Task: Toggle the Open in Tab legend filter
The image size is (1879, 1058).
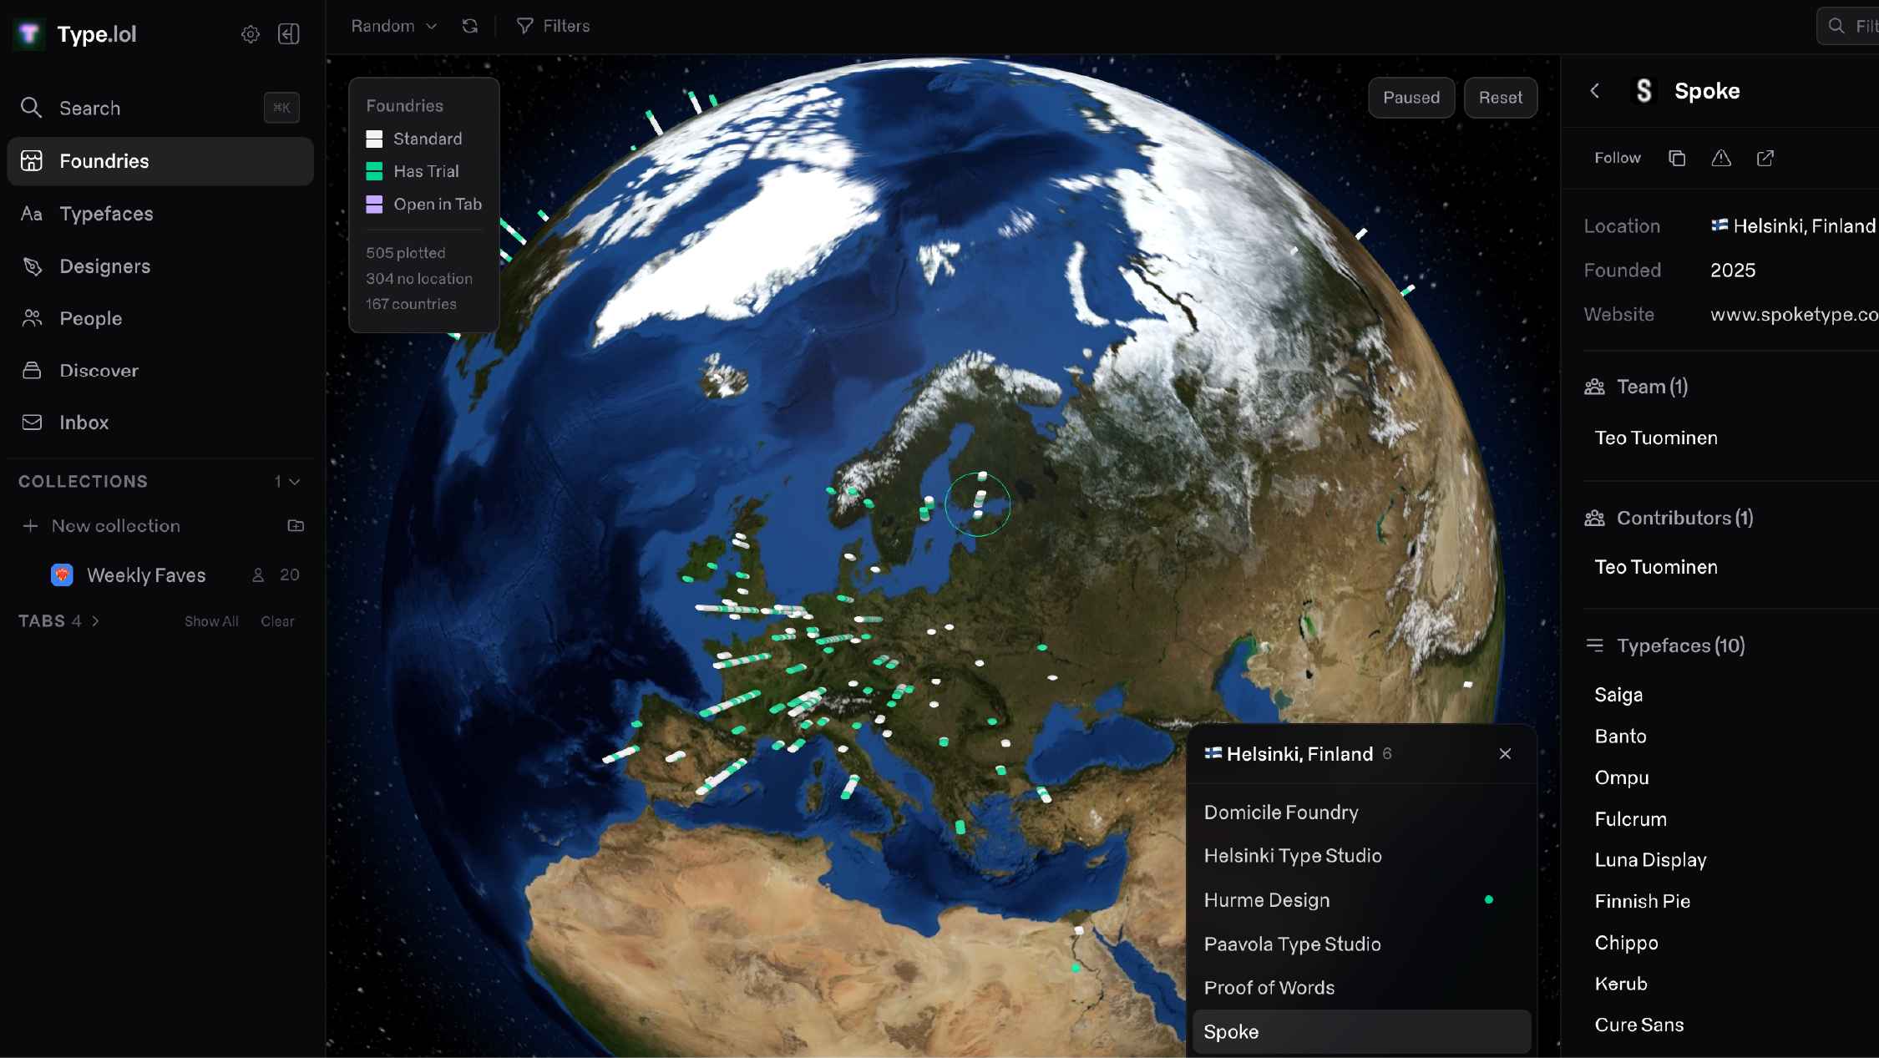Action: click(437, 204)
